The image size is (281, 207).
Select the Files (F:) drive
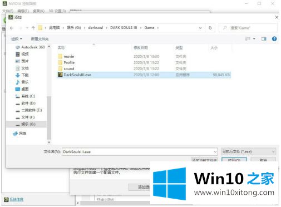coord(25,117)
